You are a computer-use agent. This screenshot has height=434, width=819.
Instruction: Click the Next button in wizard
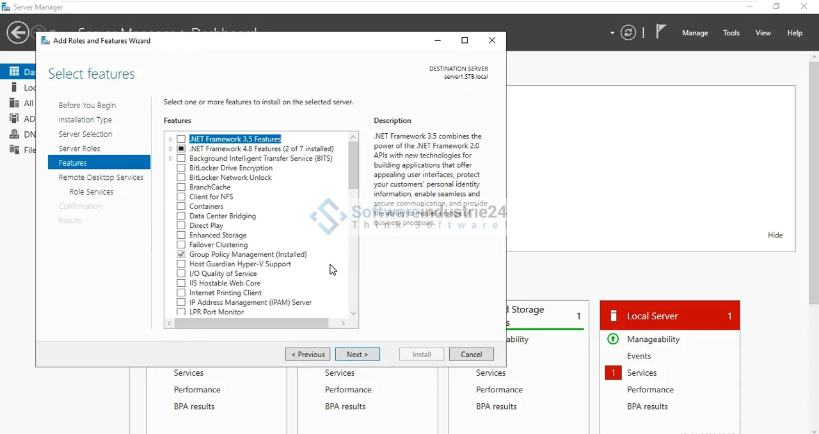(x=357, y=355)
